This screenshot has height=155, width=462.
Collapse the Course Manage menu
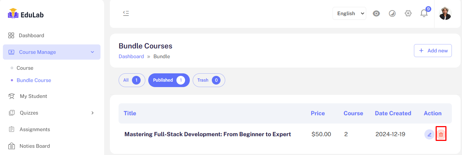92,52
